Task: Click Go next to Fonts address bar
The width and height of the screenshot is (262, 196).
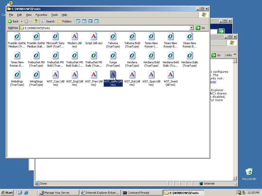Action: pos(200,28)
